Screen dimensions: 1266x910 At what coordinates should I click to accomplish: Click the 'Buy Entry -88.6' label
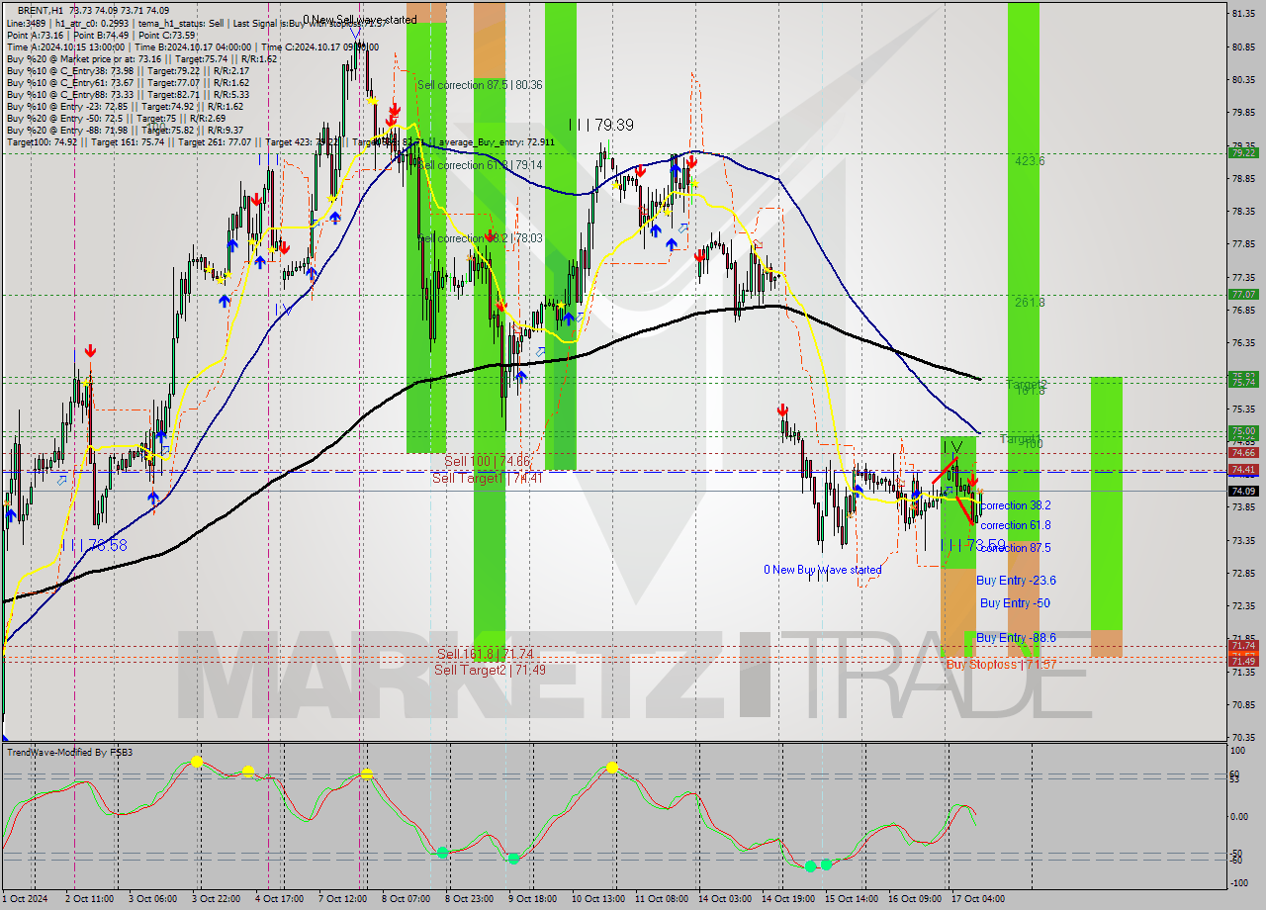click(1016, 638)
